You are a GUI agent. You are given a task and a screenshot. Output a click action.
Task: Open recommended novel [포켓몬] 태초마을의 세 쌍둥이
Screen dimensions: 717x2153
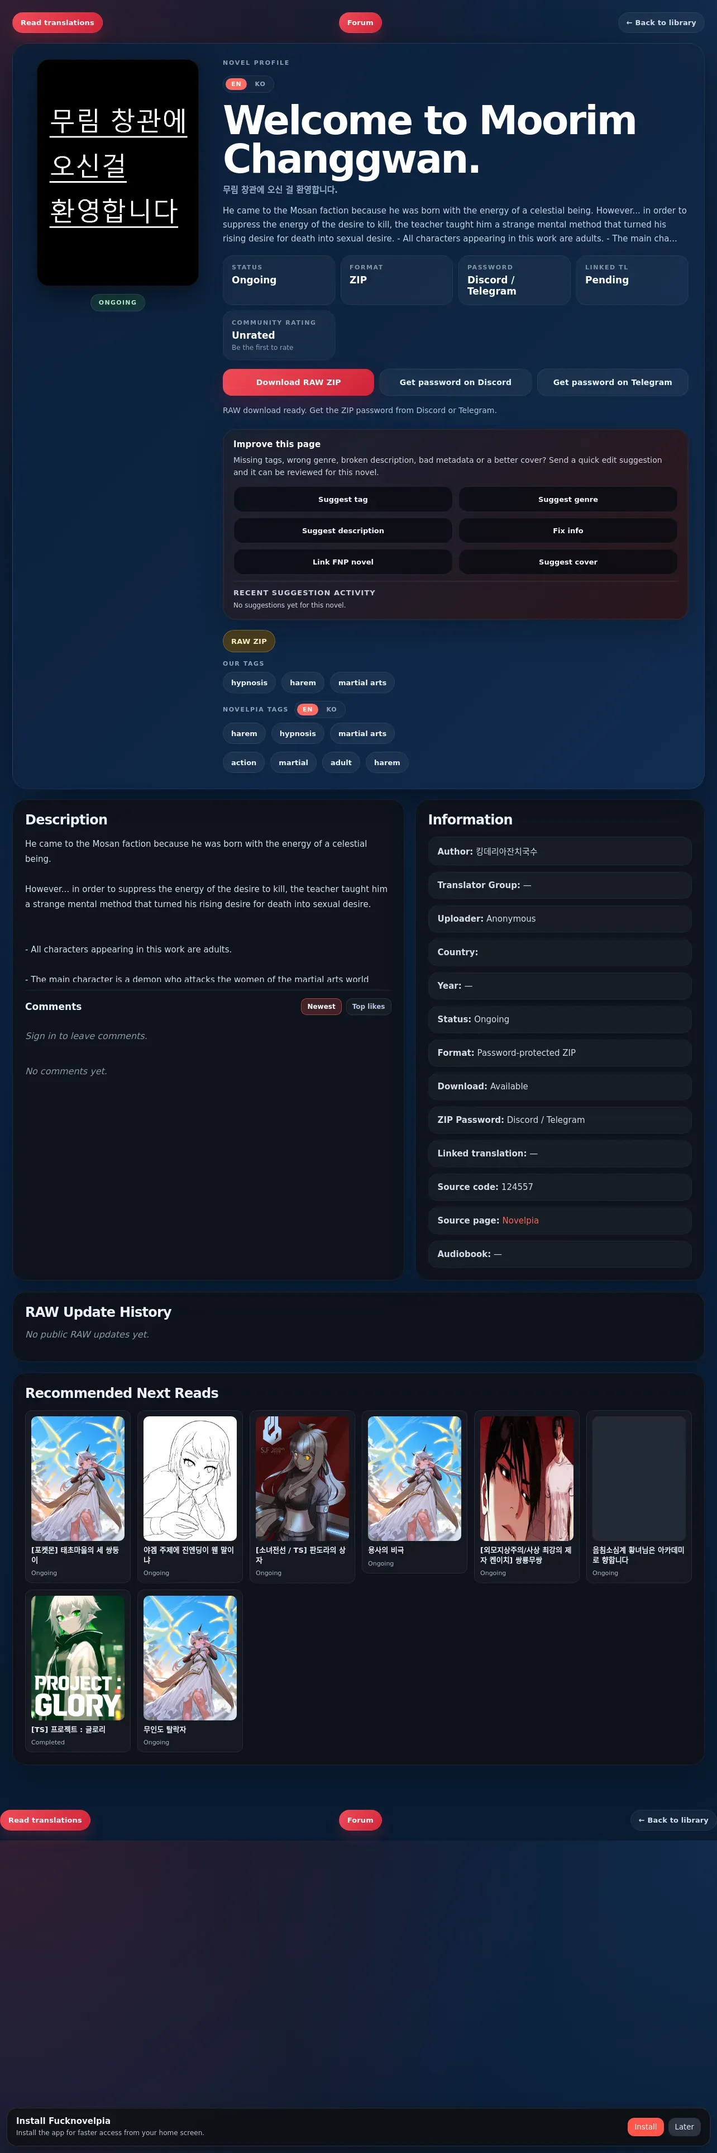pos(78,1496)
